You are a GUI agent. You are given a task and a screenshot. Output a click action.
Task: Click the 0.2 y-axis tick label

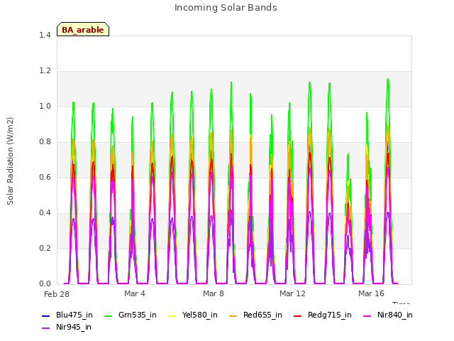click(45, 248)
